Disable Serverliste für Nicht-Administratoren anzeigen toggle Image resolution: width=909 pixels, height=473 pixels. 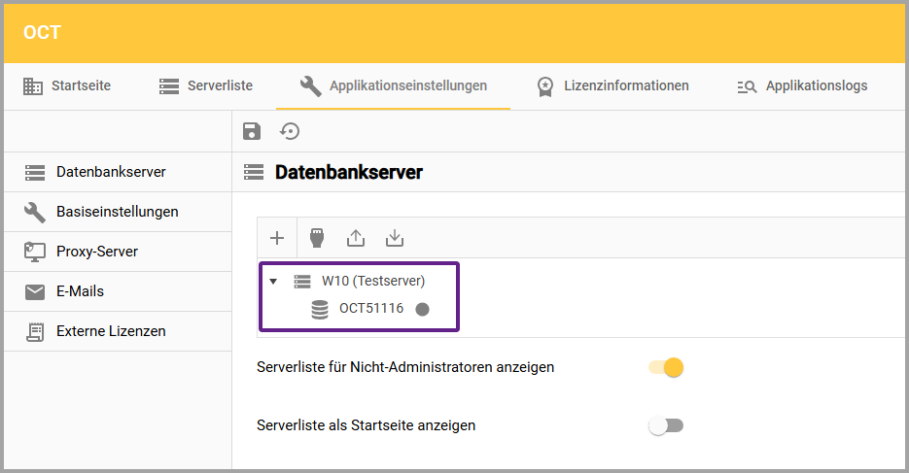click(x=667, y=367)
